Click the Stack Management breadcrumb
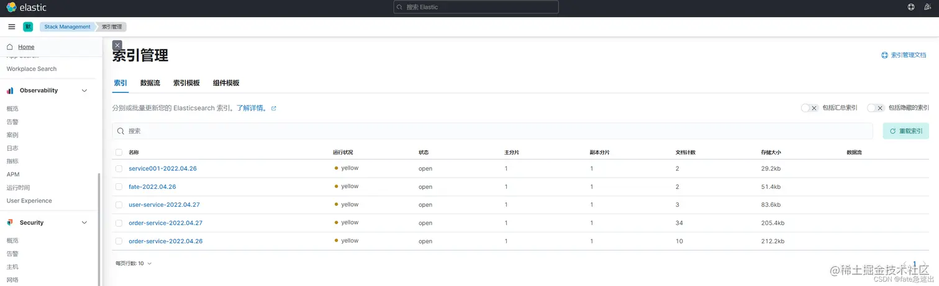This screenshot has height=286, width=939. point(67,27)
